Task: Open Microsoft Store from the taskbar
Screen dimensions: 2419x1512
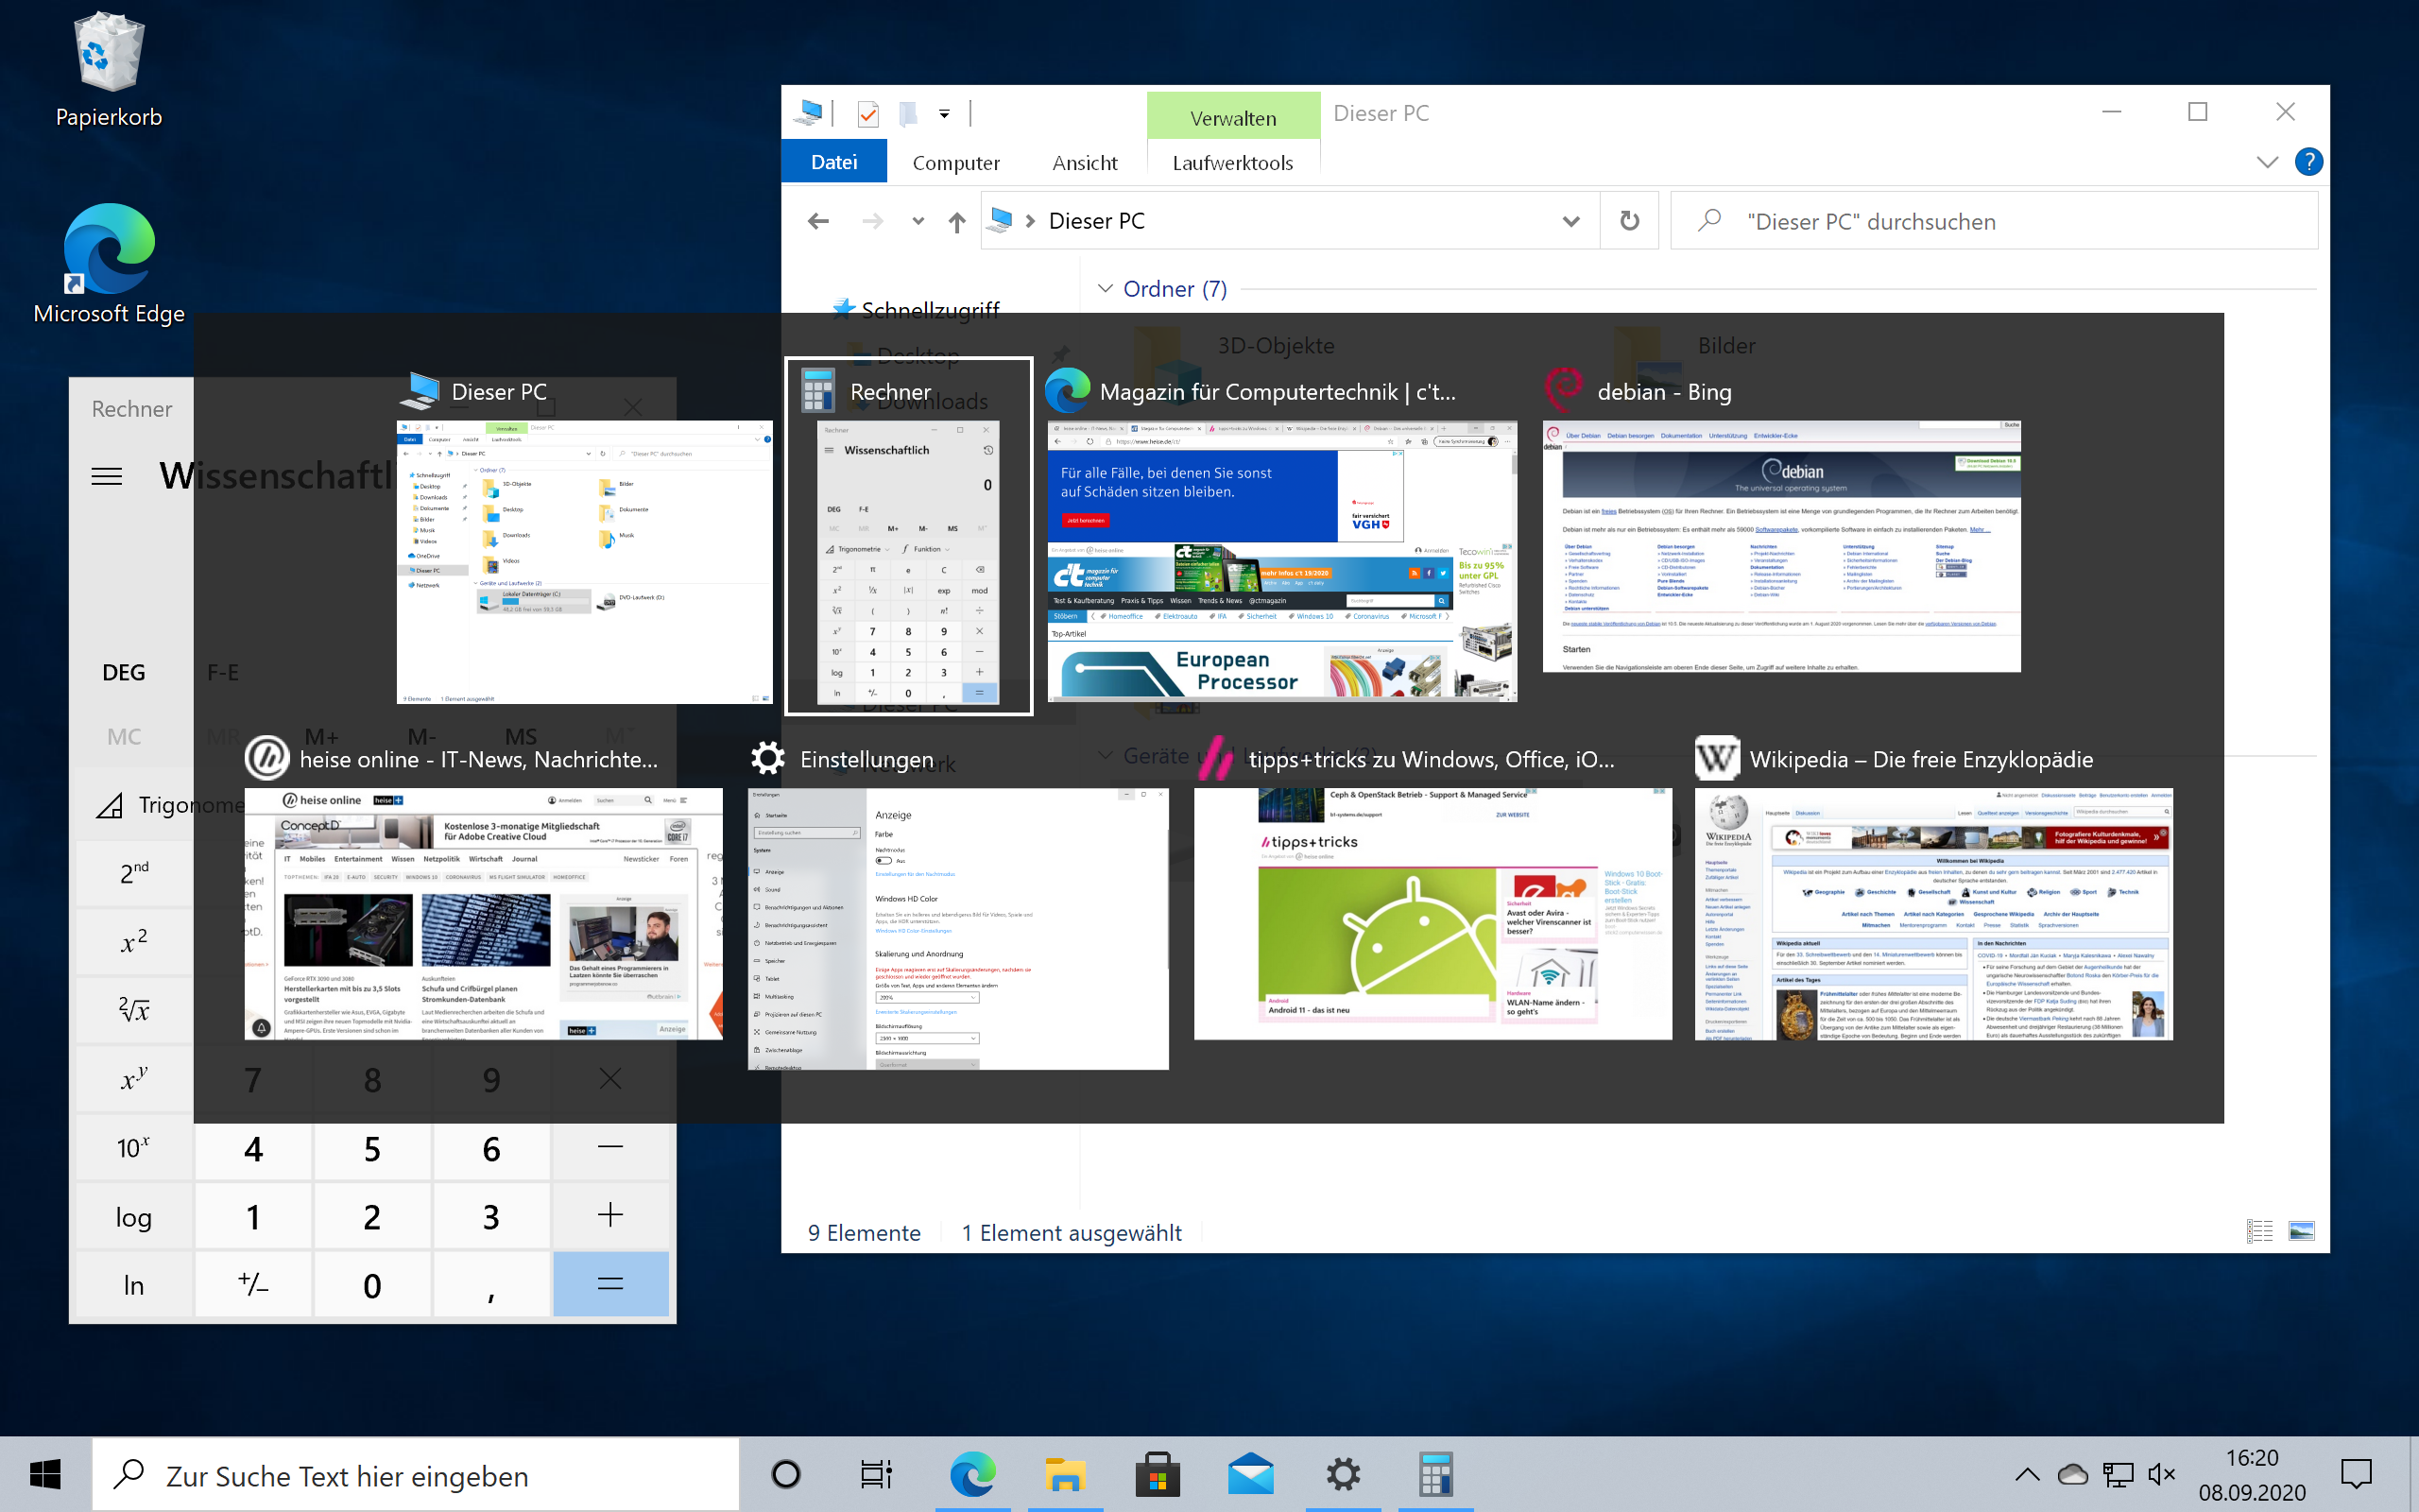Action: 1158,1474
